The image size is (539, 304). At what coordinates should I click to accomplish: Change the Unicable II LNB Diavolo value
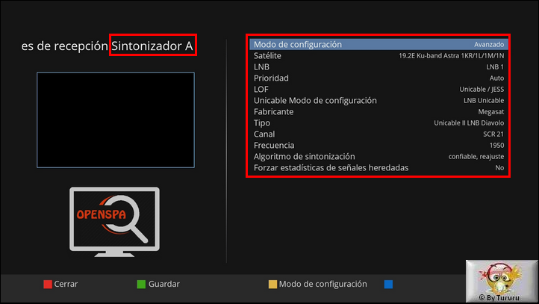click(469, 122)
